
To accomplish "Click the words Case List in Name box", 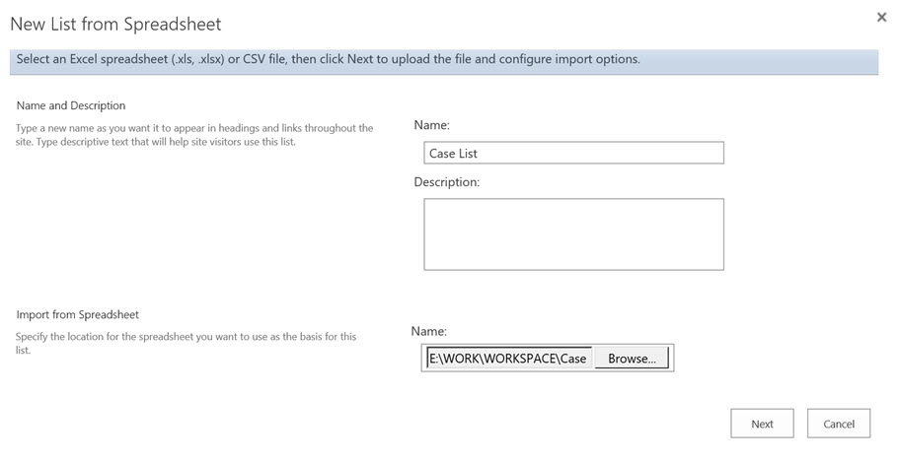I will (453, 154).
